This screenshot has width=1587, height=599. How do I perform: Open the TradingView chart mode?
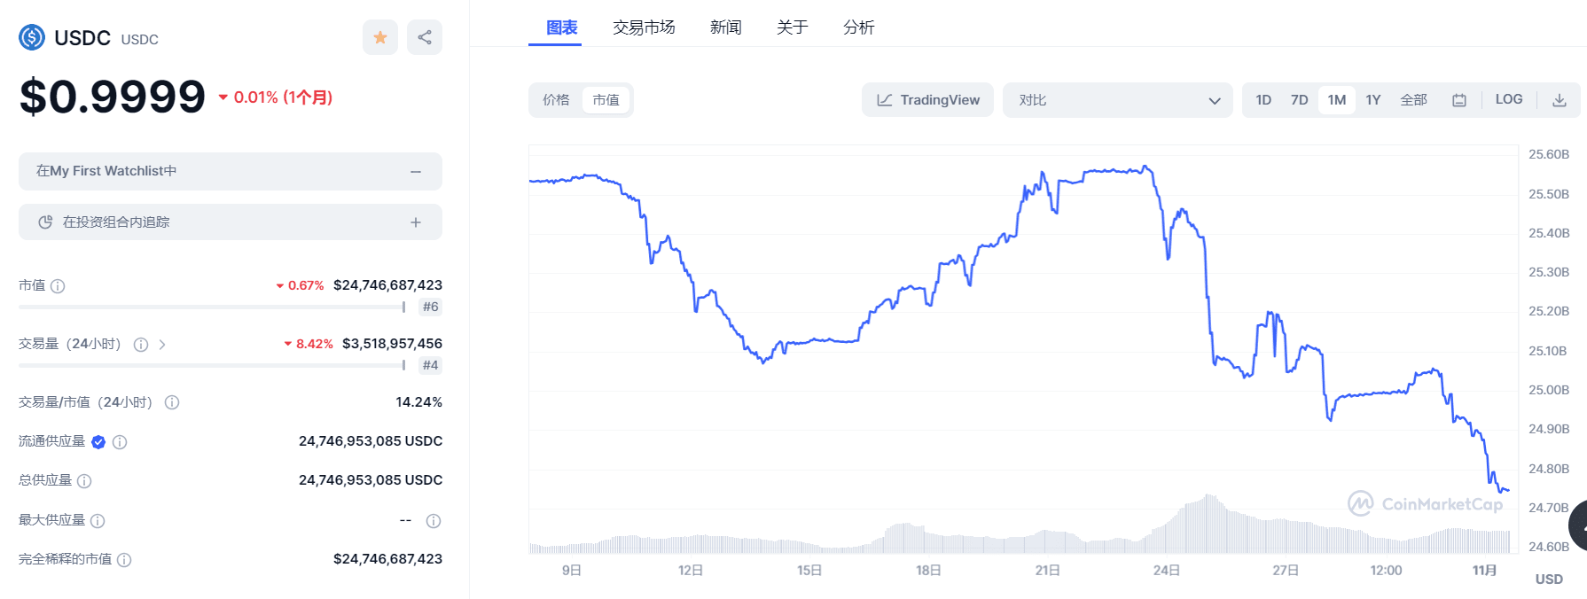coord(927,99)
